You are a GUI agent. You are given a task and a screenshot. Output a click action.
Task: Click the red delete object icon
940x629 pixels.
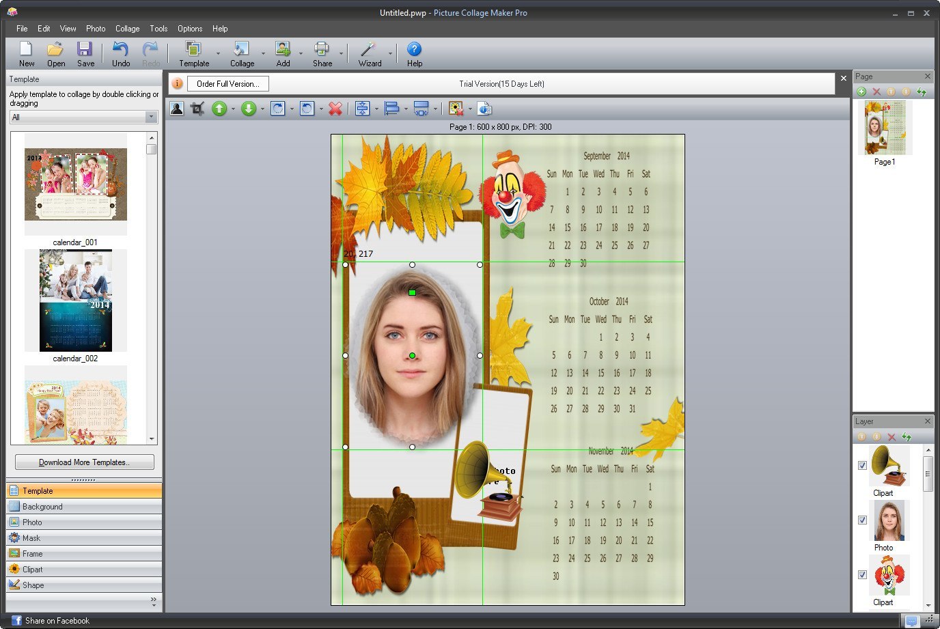(336, 108)
